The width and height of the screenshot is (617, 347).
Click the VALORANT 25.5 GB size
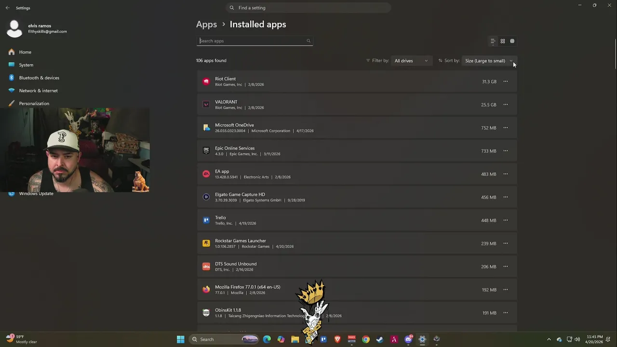click(x=488, y=105)
